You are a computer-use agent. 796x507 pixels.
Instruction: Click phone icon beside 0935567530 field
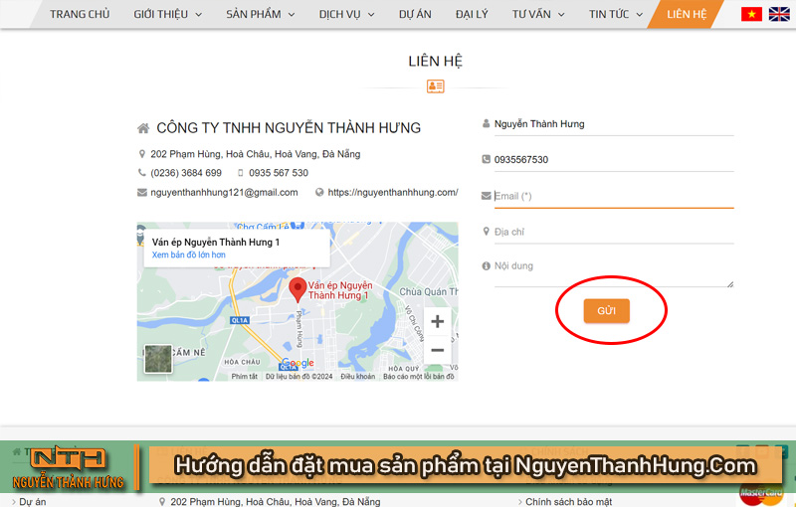pyautogui.click(x=486, y=159)
